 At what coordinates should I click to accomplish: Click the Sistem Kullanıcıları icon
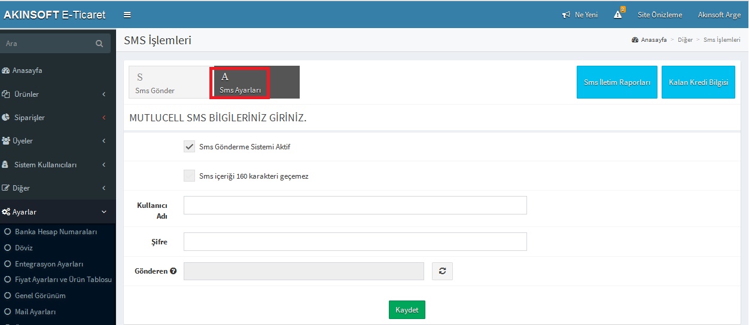6,164
